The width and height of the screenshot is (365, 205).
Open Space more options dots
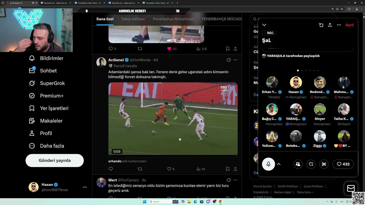[339, 25]
